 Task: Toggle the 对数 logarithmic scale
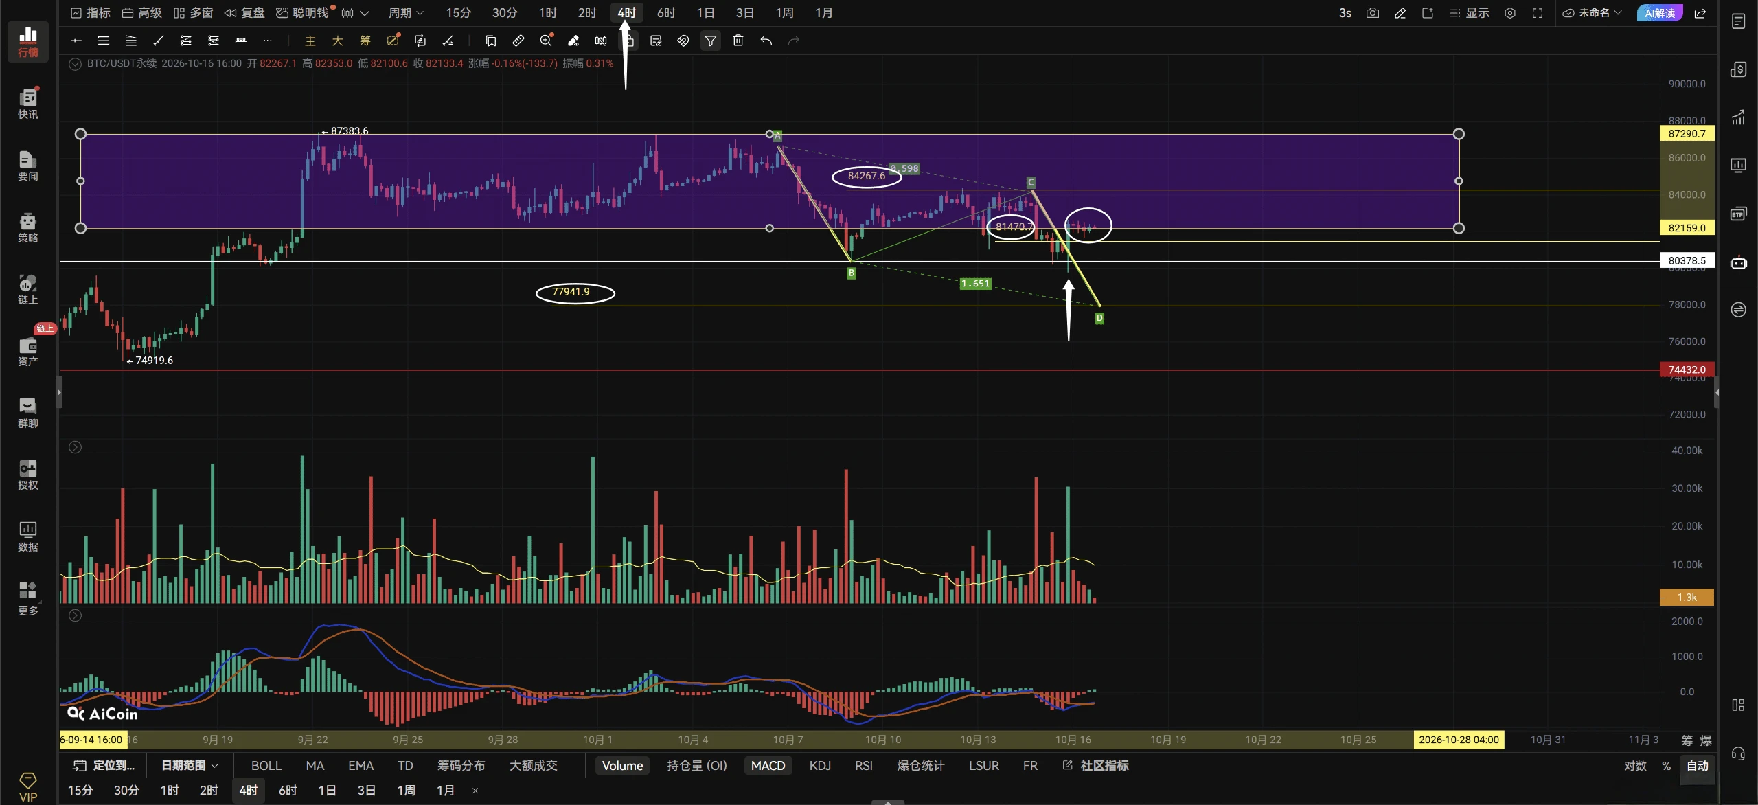[x=1635, y=765]
